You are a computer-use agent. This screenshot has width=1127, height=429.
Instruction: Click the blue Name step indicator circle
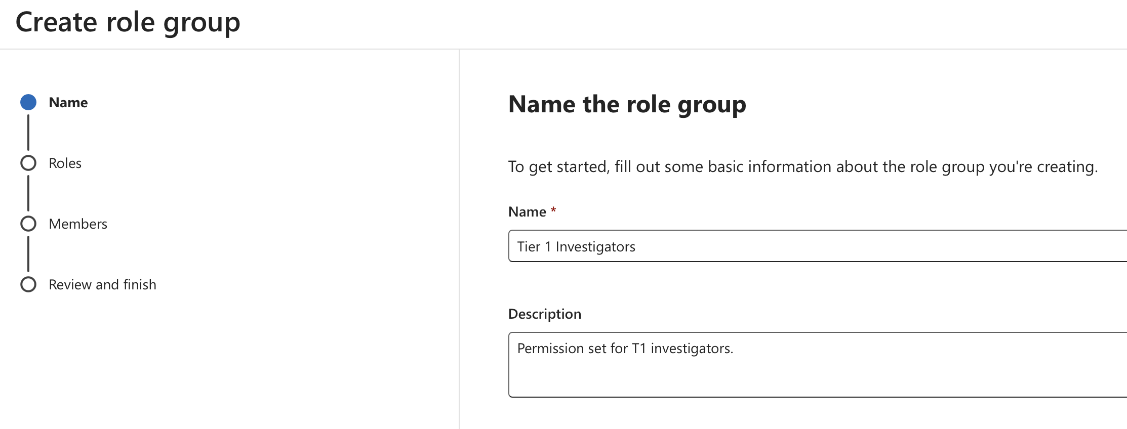pos(28,102)
